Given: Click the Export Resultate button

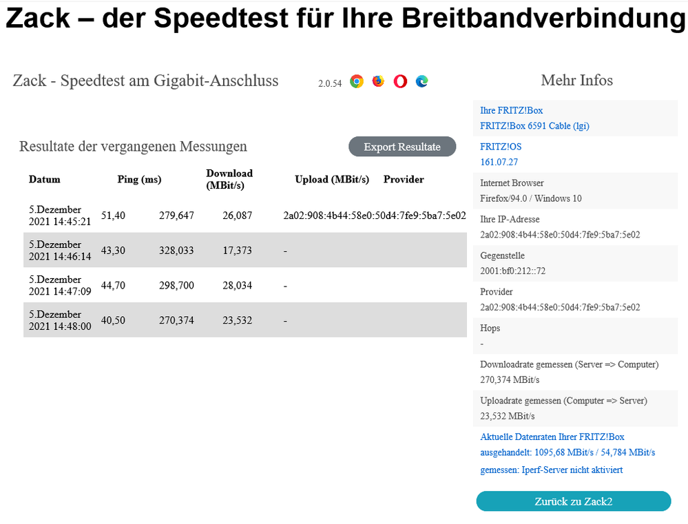Looking at the screenshot, I should click(402, 147).
